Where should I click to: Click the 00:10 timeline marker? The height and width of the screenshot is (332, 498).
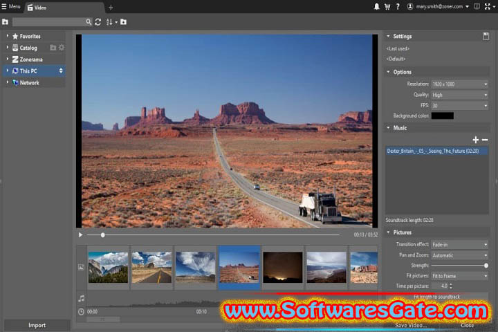[201, 312]
